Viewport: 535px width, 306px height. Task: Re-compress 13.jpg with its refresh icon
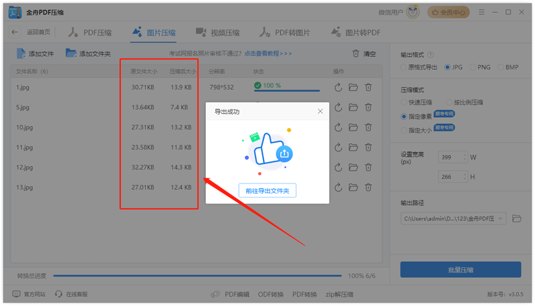[338, 187]
